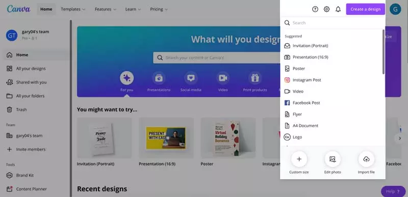Click the gary04's team name heading
408x197 pixels.
tap(35, 32)
